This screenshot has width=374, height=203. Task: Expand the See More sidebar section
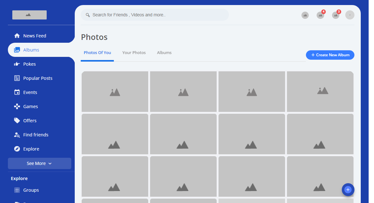[39, 163]
